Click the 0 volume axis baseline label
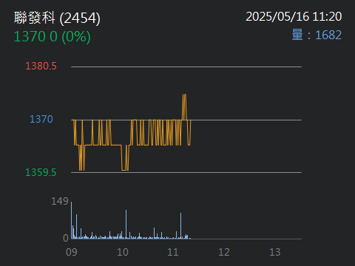The width and height of the screenshot is (355, 266). tap(66, 238)
